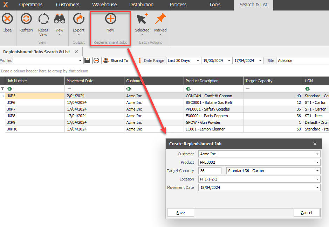Sort by Job Number column header
Image resolution: width=329 pixels, height=227 pixels.
click(35, 81)
